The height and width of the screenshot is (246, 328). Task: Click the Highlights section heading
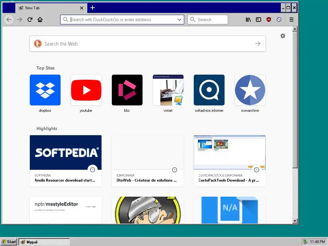pyautogui.click(x=47, y=128)
